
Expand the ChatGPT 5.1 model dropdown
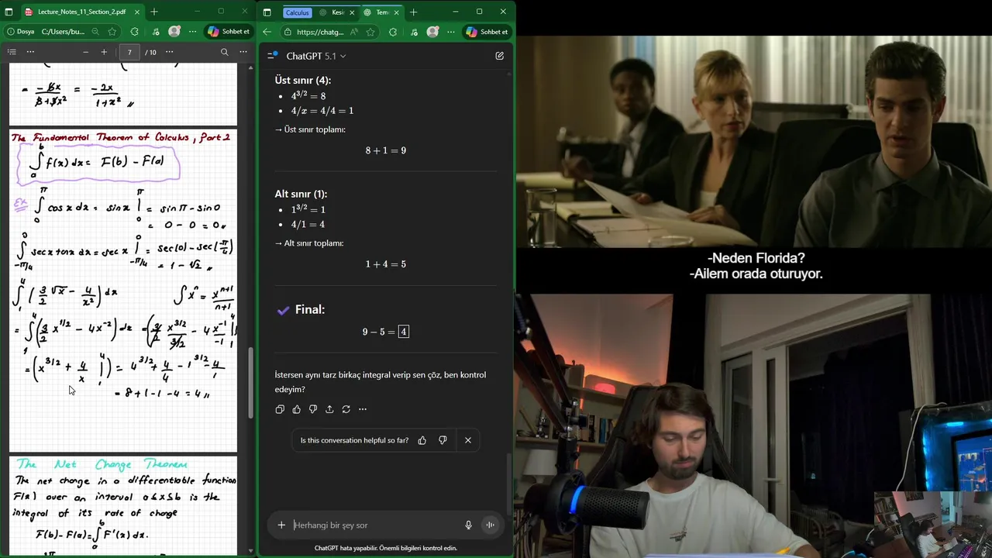(316, 56)
